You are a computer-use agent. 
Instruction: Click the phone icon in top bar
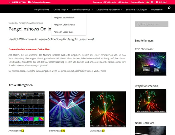pyautogui.click(x=9, y=2)
